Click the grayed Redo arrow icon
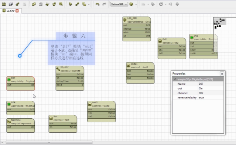Image resolution: width=236 pixels, height=145 pixels. [104, 4]
